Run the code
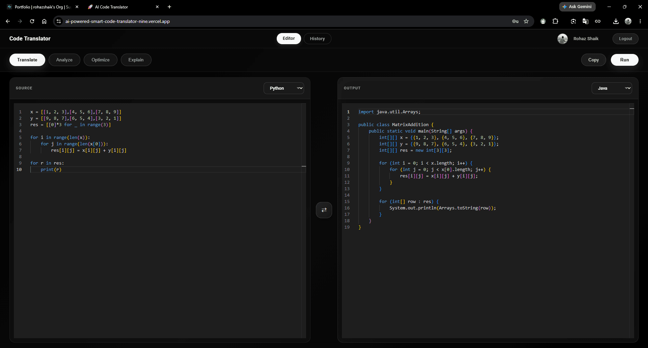This screenshot has width=648, height=348. (624, 60)
